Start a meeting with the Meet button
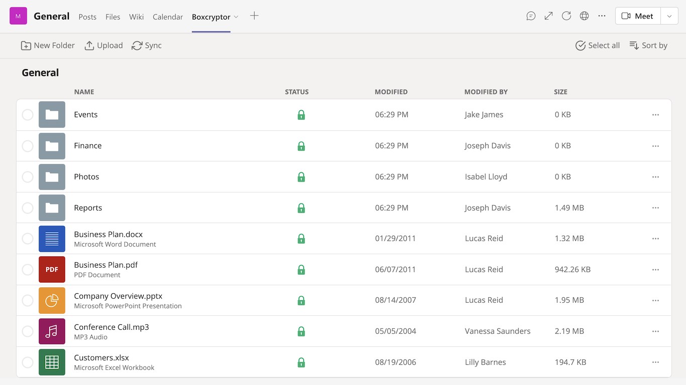The width and height of the screenshot is (686, 385). tap(637, 16)
